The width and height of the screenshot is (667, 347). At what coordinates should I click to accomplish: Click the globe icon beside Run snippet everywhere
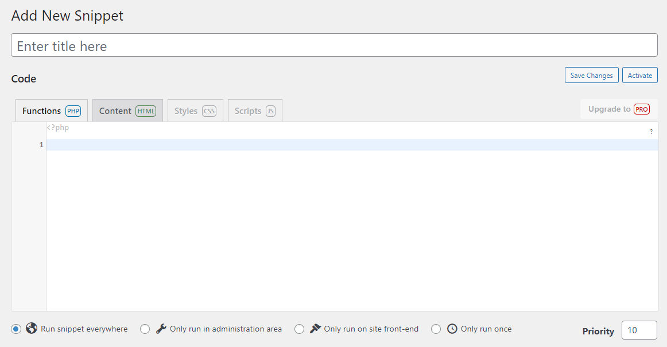coord(32,329)
